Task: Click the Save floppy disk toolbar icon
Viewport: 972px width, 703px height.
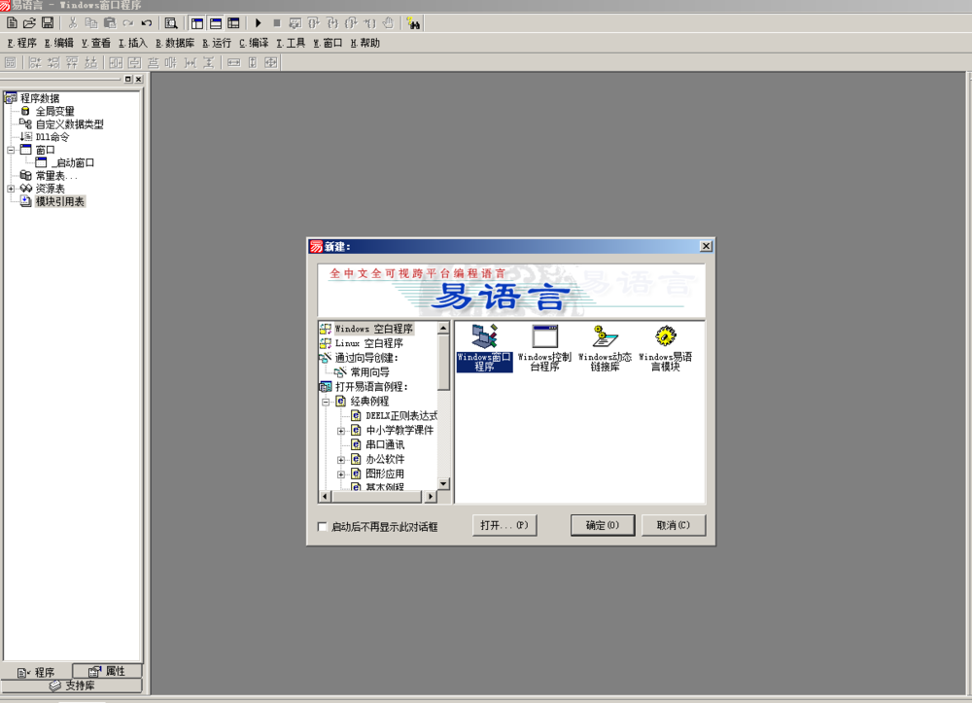Action: coord(46,22)
